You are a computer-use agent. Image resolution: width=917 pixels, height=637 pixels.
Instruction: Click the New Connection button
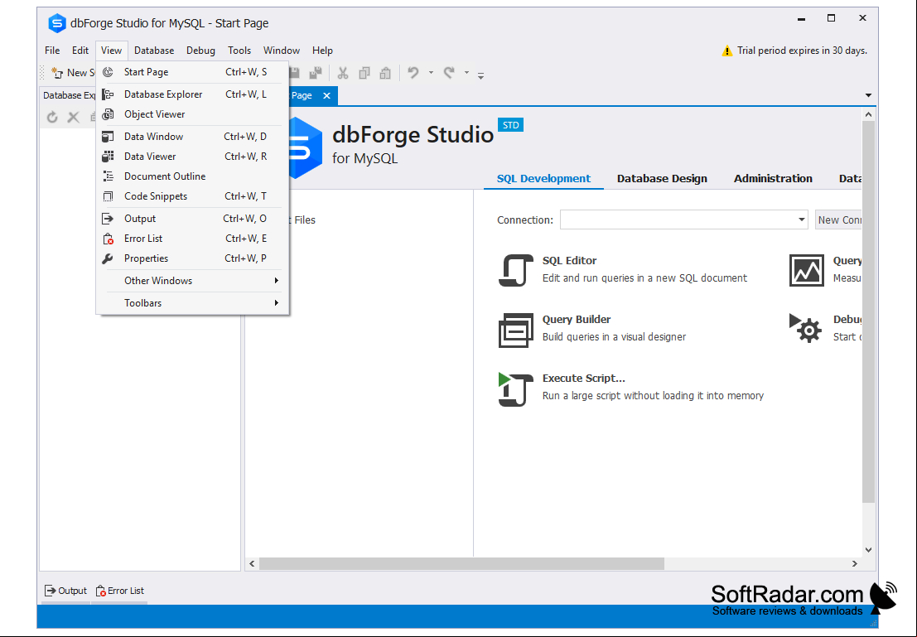pyautogui.click(x=838, y=220)
